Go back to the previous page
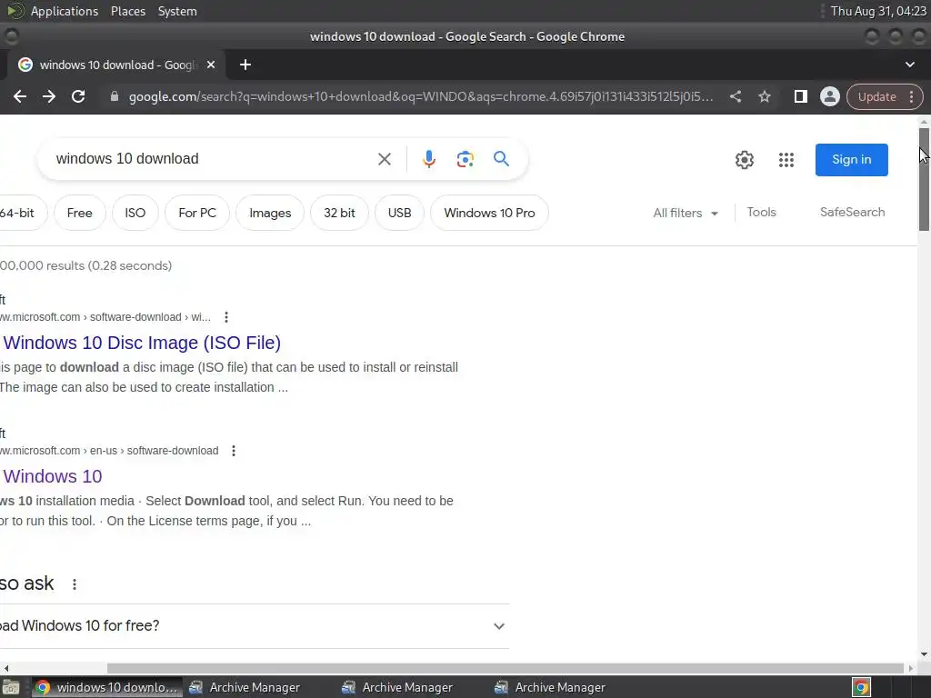This screenshot has width=931, height=698. click(x=20, y=96)
